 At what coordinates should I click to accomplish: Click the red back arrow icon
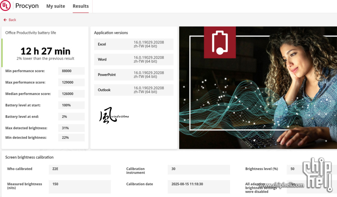pos(5,20)
